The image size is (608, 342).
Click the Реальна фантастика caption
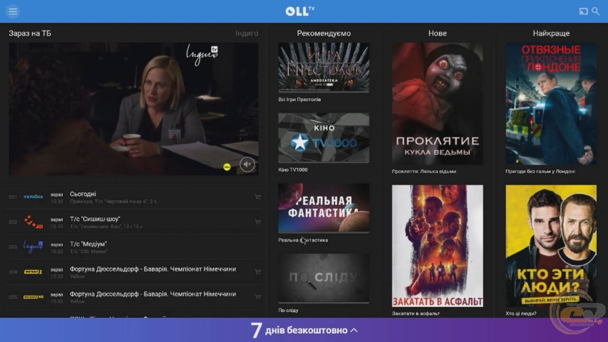pos(303,240)
